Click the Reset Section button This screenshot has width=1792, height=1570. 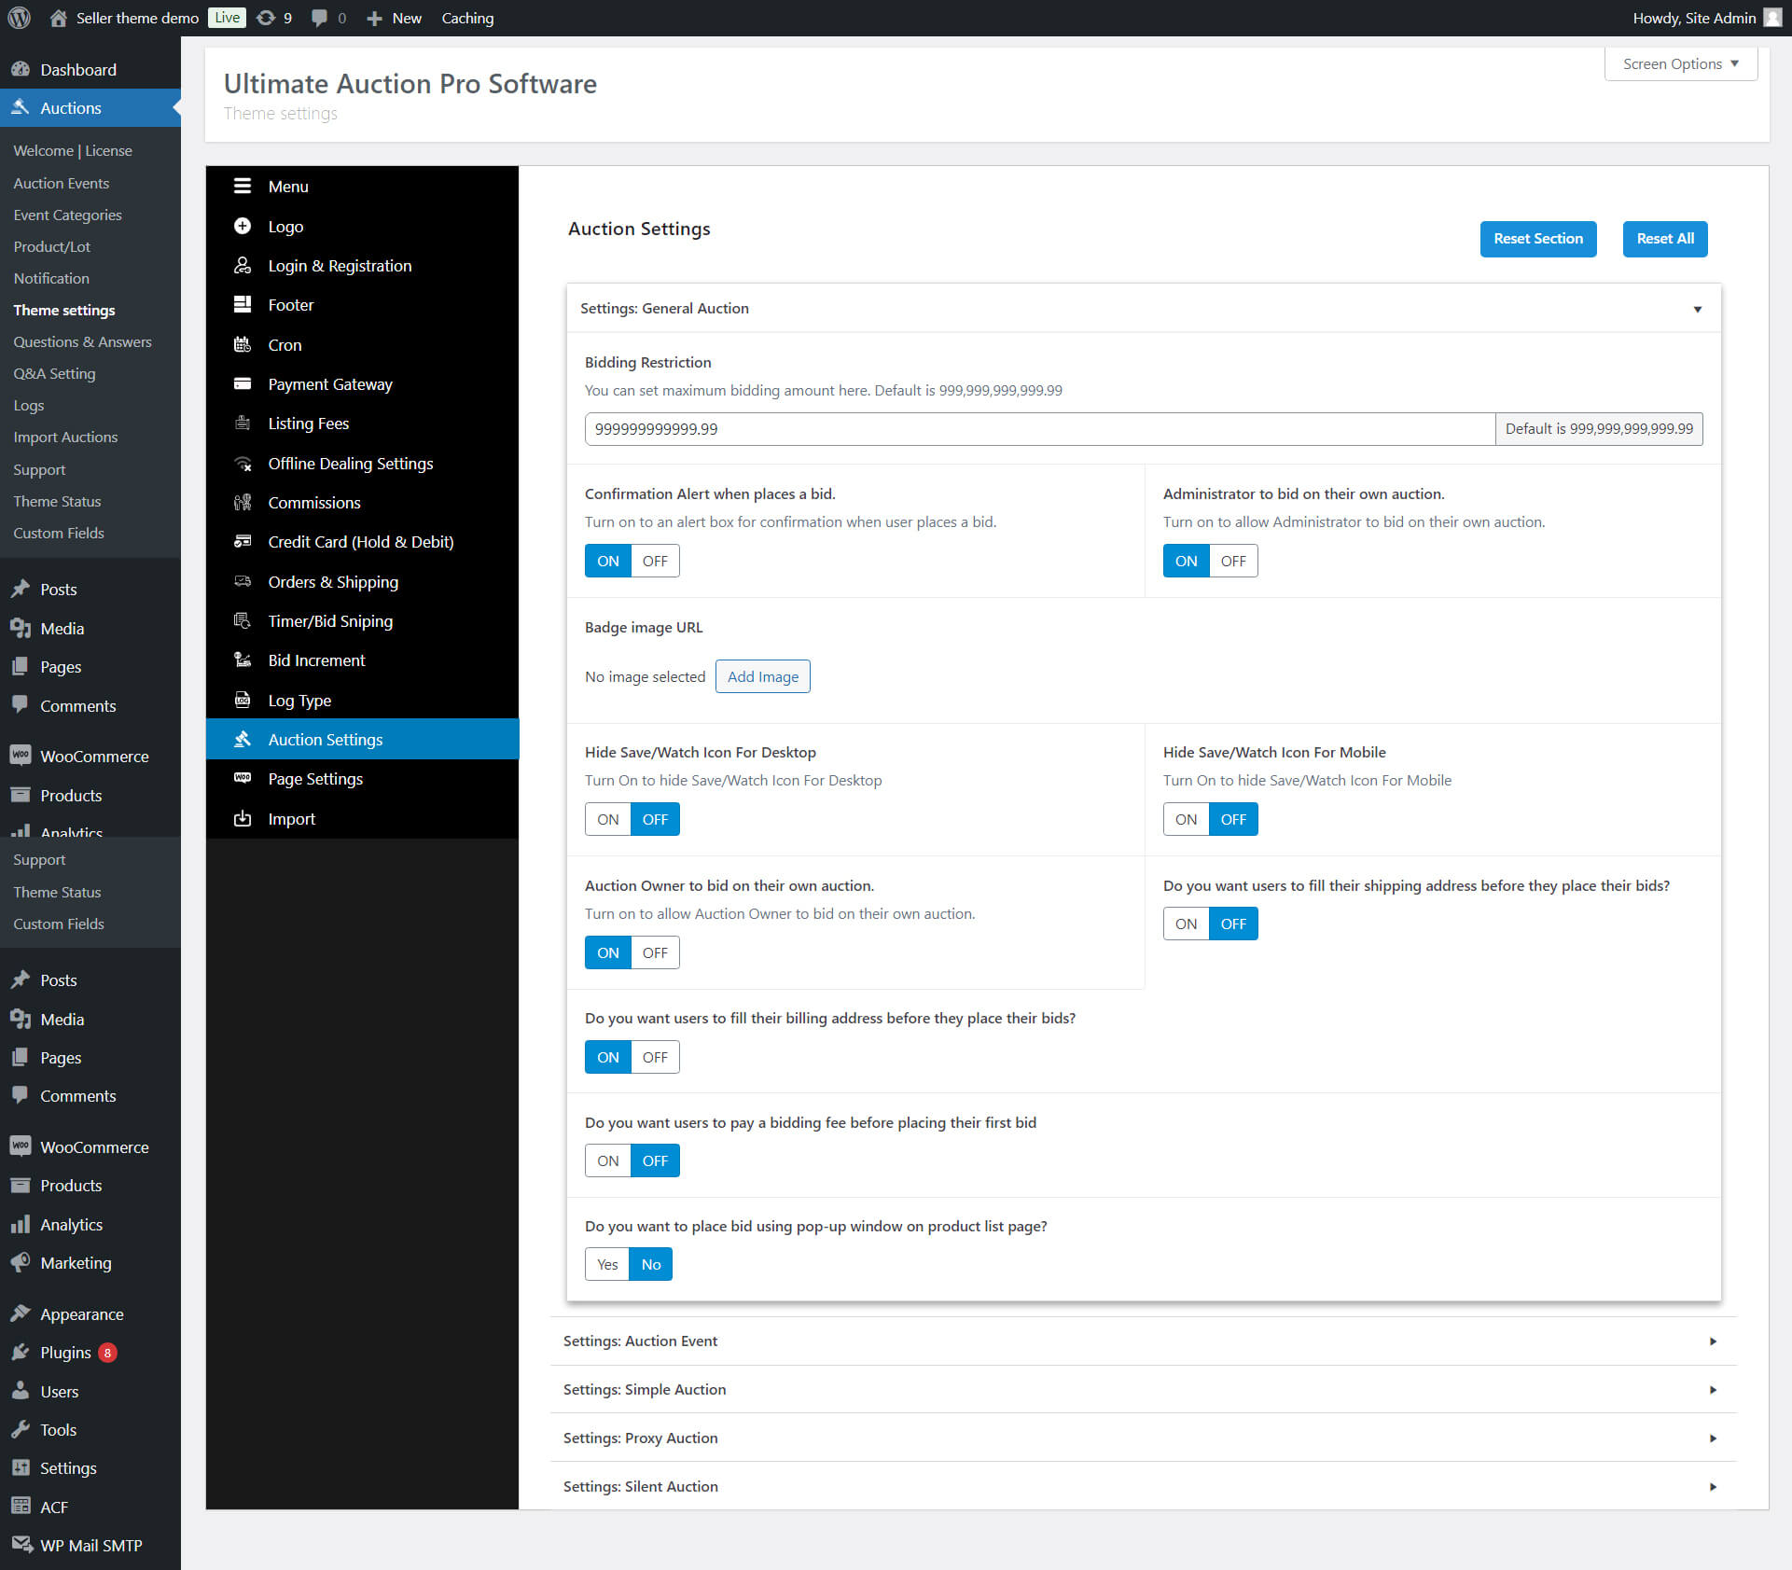pos(1538,239)
